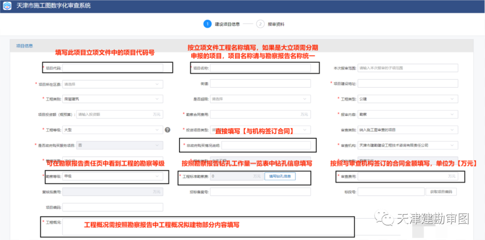Open the 审查机构 dropdown
Screen dimensions: 485x240
pyautogui.click(x=408, y=145)
